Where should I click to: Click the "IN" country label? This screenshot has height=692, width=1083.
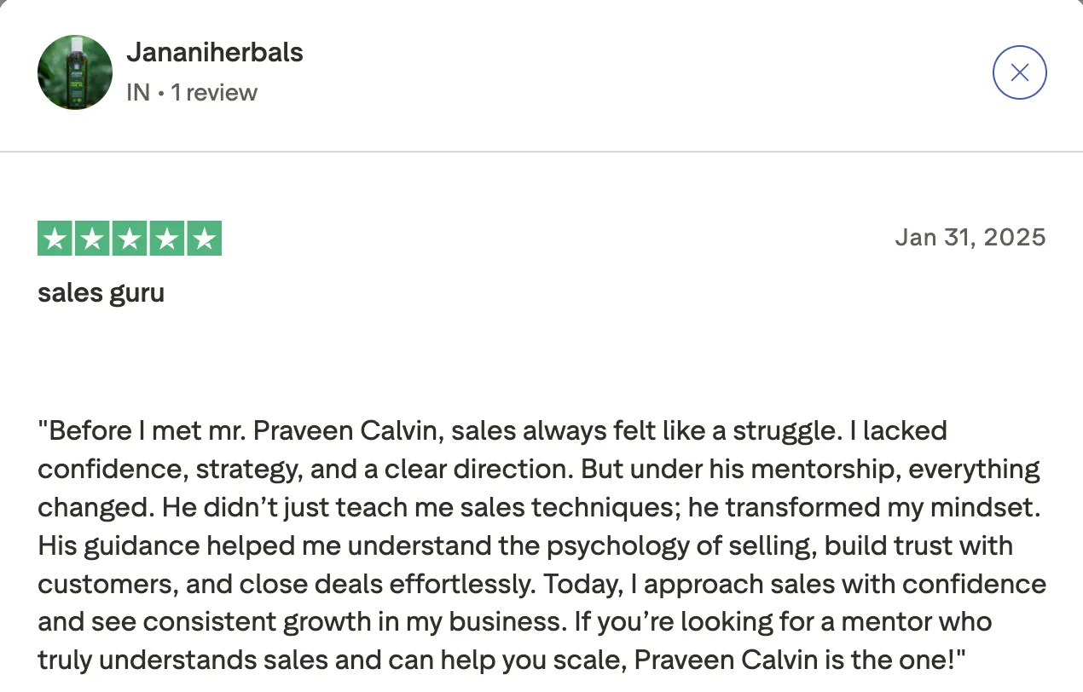(138, 92)
